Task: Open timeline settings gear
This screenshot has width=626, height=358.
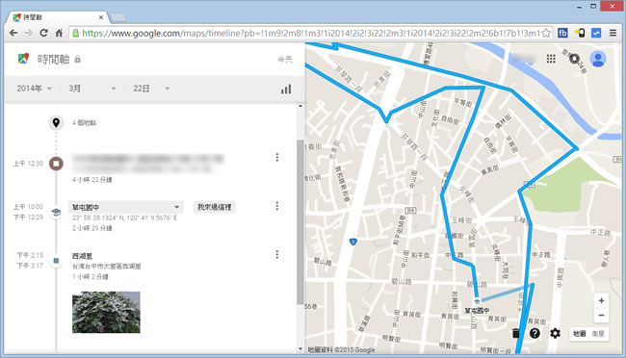Action: (x=555, y=333)
